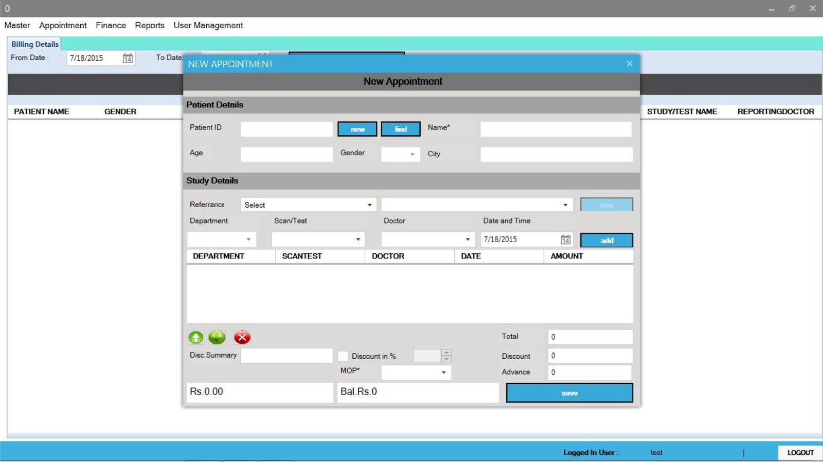Increase the discount percent spinner value
Viewport: 823px width, 462px height.
[x=446, y=353]
